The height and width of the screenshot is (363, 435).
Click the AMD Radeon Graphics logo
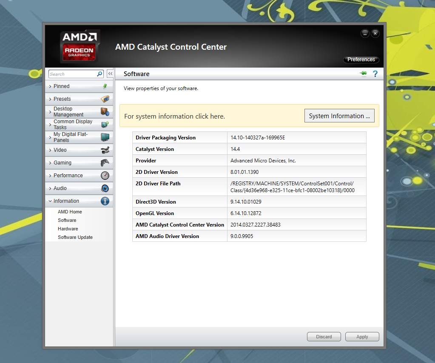[80, 46]
